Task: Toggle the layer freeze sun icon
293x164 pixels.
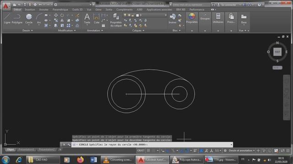Action: (x=129, y=15)
